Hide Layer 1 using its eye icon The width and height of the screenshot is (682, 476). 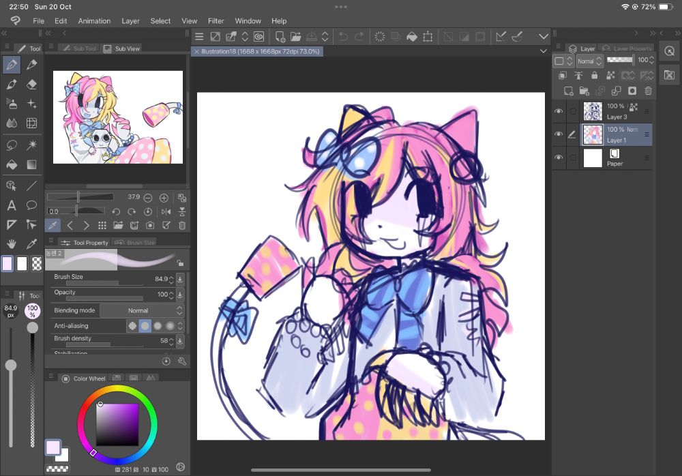pos(559,134)
